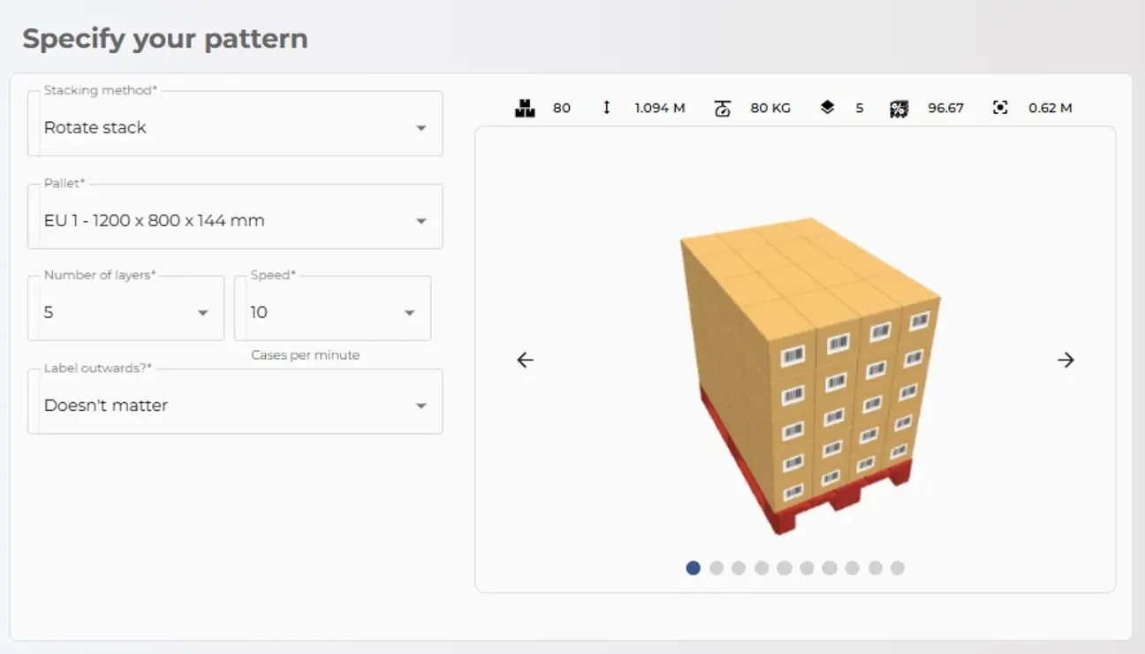Switch to the third carousel dot
The height and width of the screenshot is (654, 1145).
click(739, 568)
